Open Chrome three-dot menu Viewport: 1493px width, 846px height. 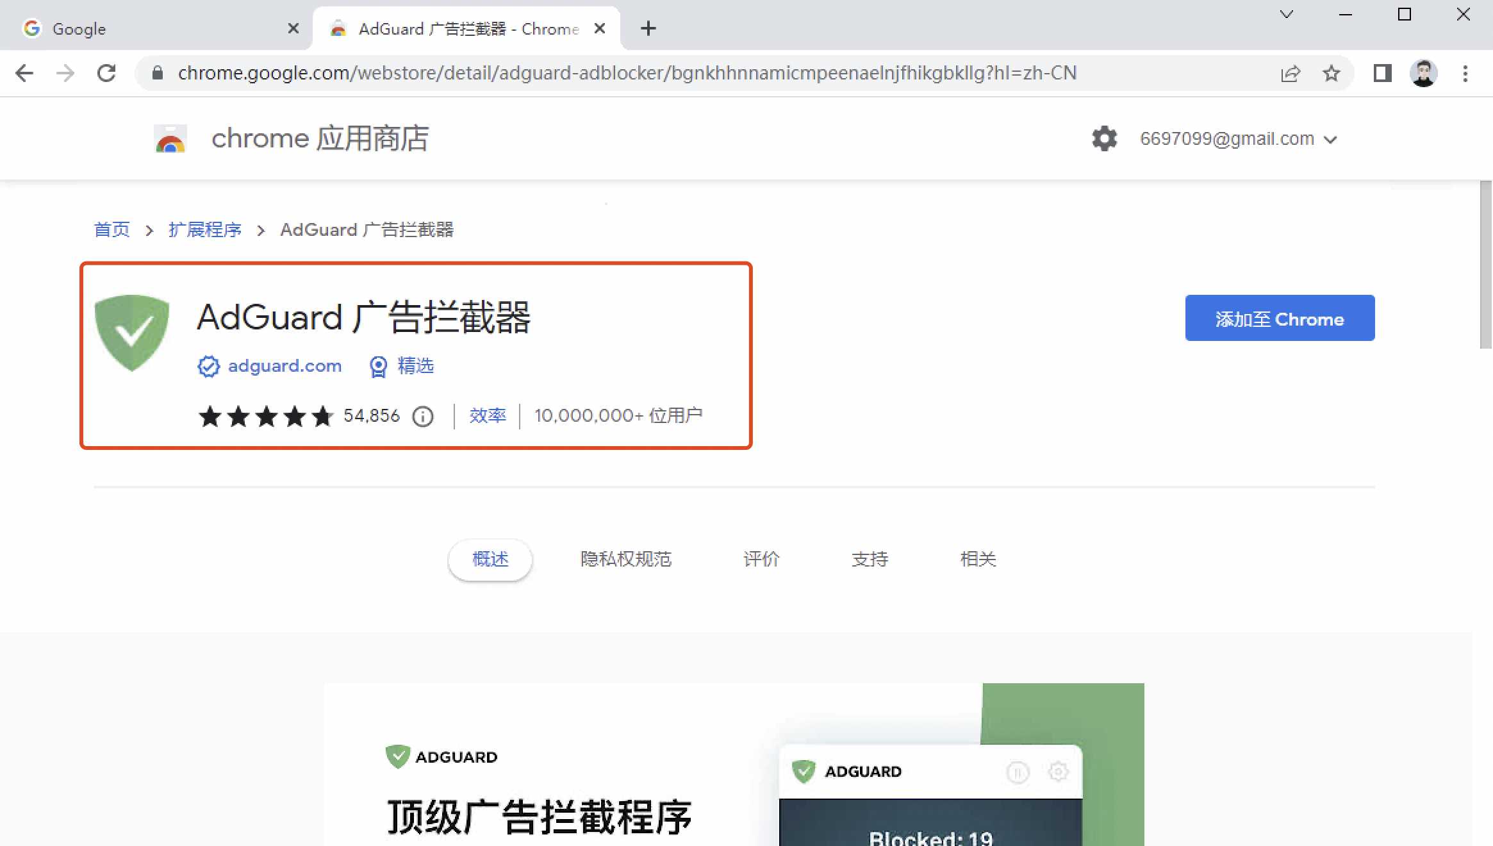click(x=1465, y=74)
